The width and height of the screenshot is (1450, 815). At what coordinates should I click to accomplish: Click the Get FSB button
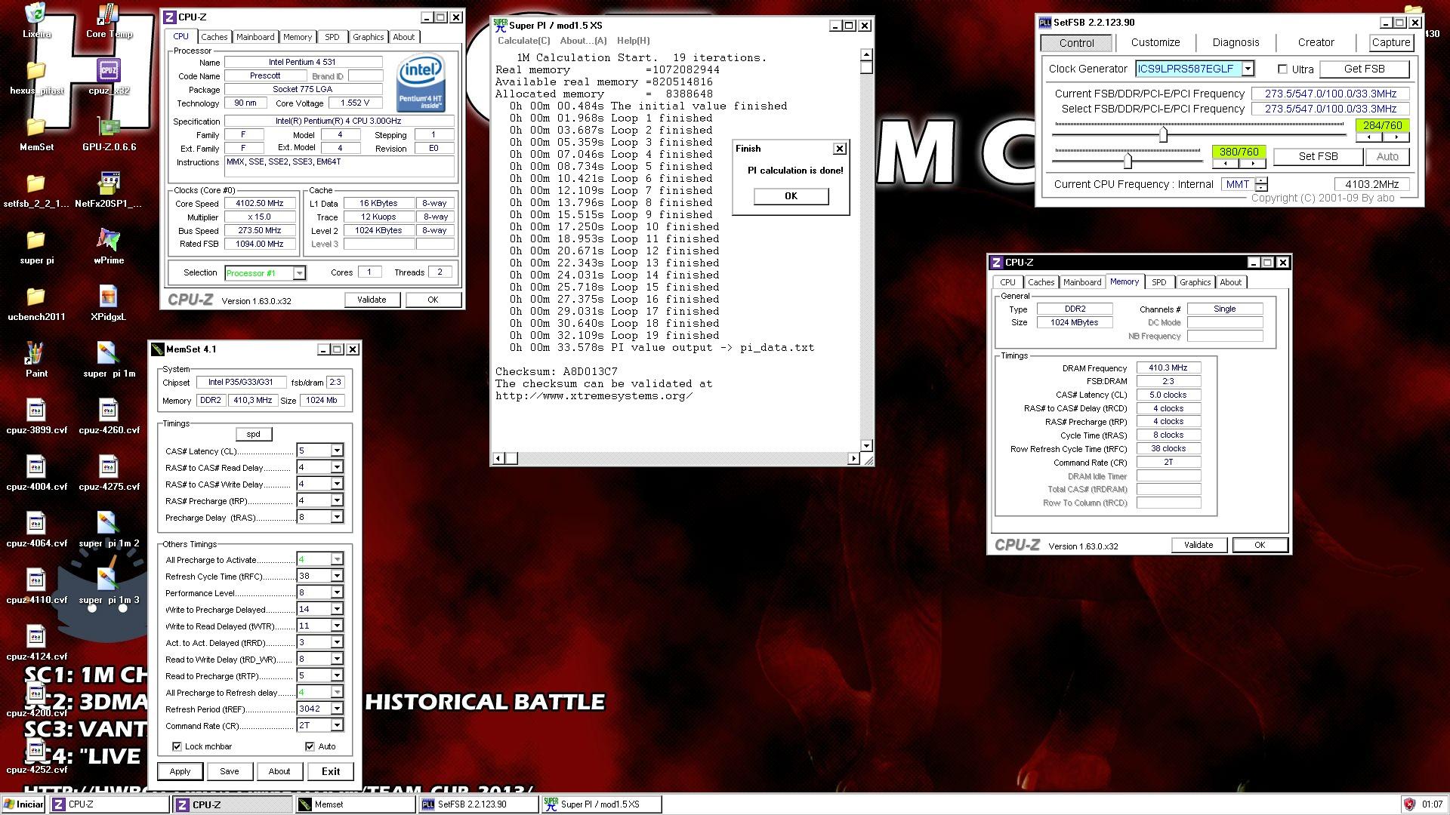click(1364, 69)
